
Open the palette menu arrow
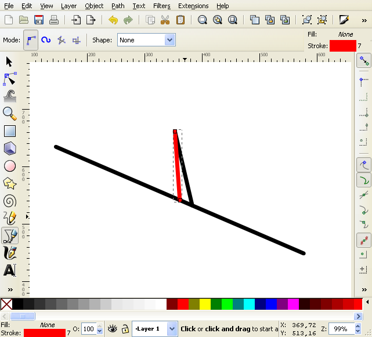coord(367,302)
